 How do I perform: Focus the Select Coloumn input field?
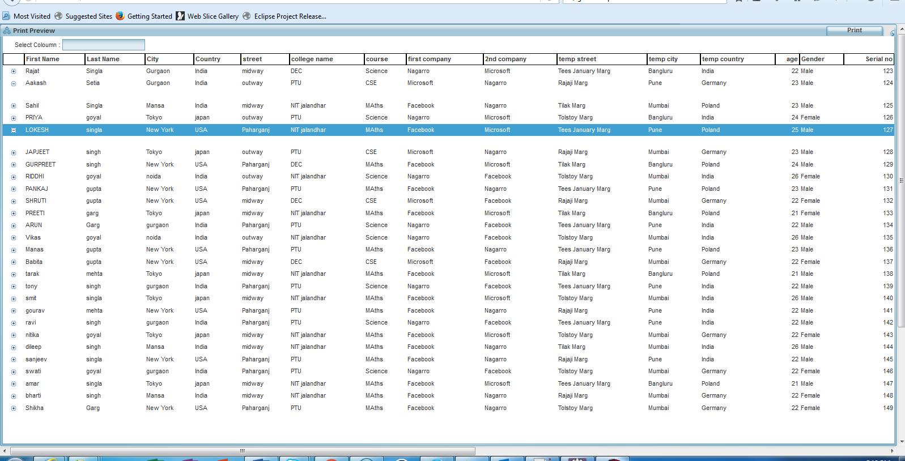[104, 45]
